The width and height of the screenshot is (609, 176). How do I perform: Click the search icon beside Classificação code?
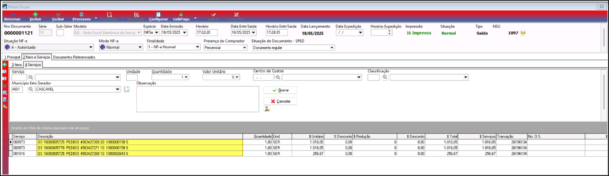pyautogui.click(x=385, y=77)
